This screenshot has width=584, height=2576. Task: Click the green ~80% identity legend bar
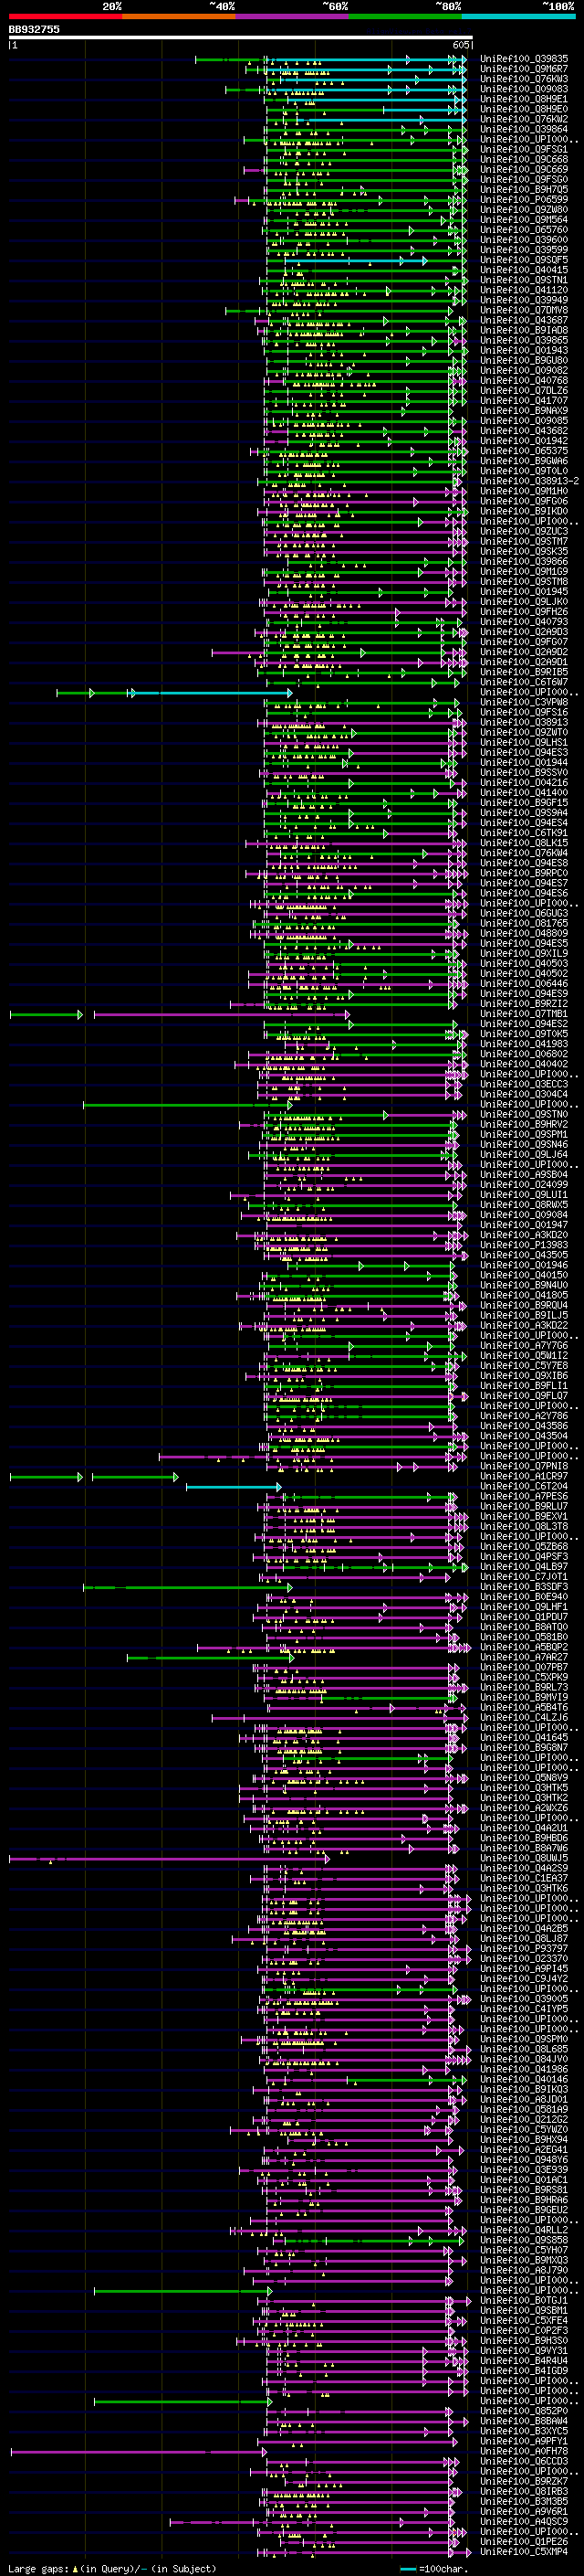click(405, 16)
